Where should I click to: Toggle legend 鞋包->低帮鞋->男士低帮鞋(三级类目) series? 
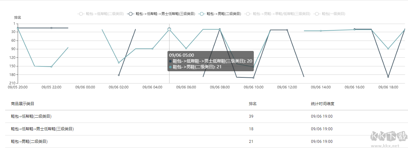pyautogui.click(x=162, y=14)
